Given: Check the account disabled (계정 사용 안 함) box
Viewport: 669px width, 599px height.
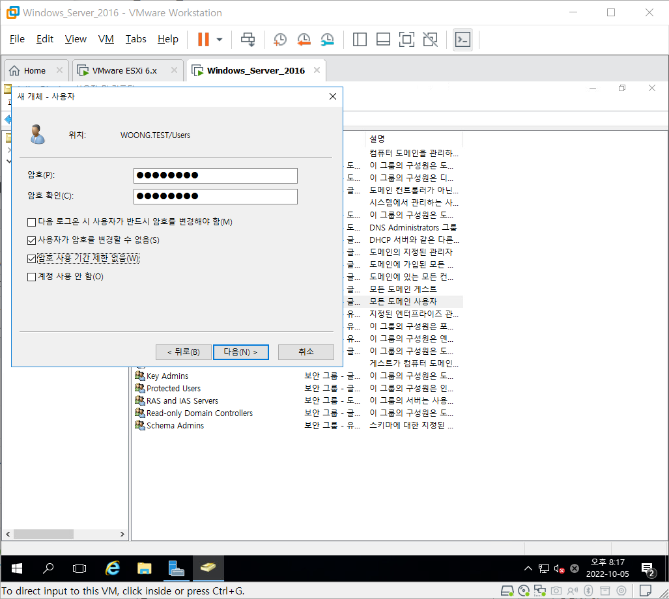Looking at the screenshot, I should 31,277.
